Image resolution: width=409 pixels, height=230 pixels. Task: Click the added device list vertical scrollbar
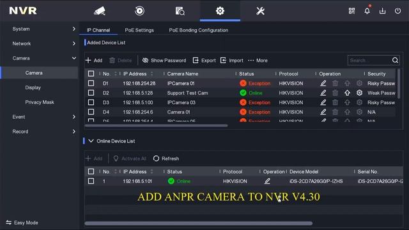399,84
